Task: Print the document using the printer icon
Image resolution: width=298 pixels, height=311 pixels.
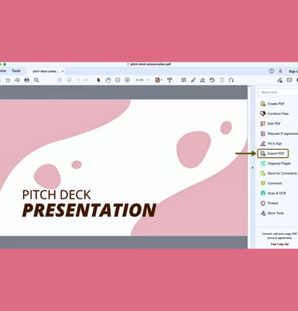Action: [27, 80]
